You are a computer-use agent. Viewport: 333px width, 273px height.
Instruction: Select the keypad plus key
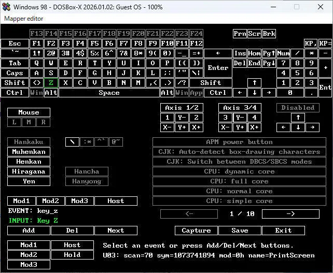click(x=325, y=68)
